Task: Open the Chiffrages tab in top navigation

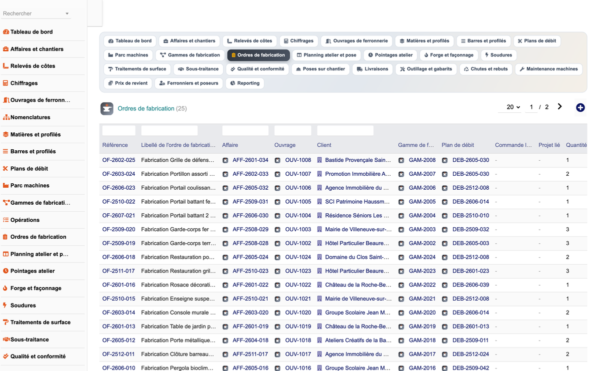Action: [x=298, y=41]
